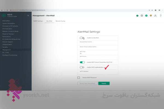Screen dimensions: 164x109
Task: Click the UID indicator circle icon
Action: click(x=142, y=16)
